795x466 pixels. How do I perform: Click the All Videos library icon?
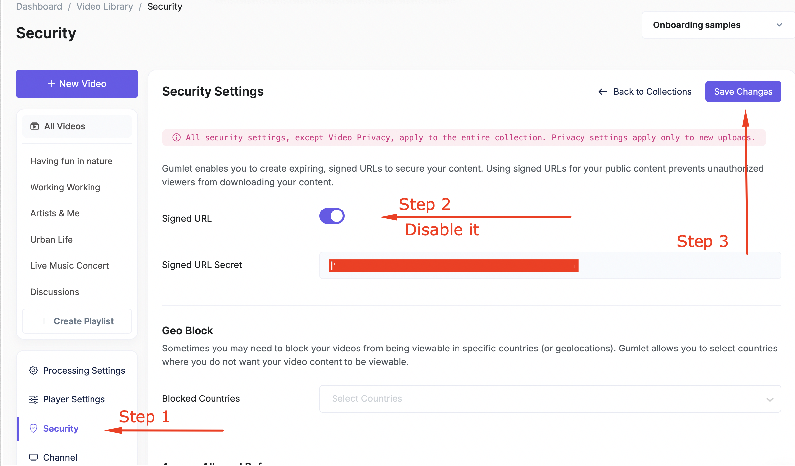click(x=34, y=126)
